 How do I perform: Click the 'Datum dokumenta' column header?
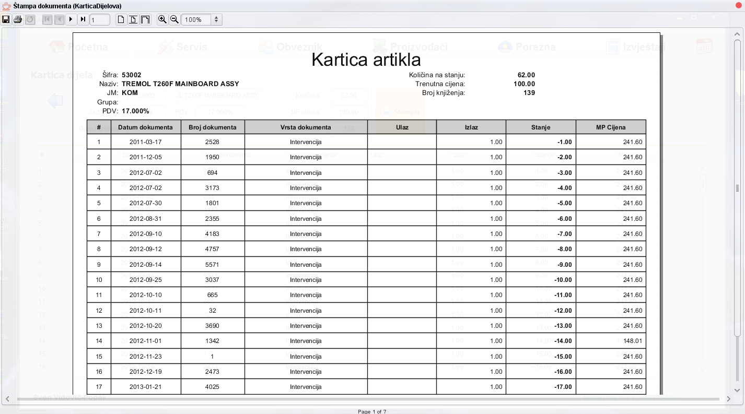(145, 127)
